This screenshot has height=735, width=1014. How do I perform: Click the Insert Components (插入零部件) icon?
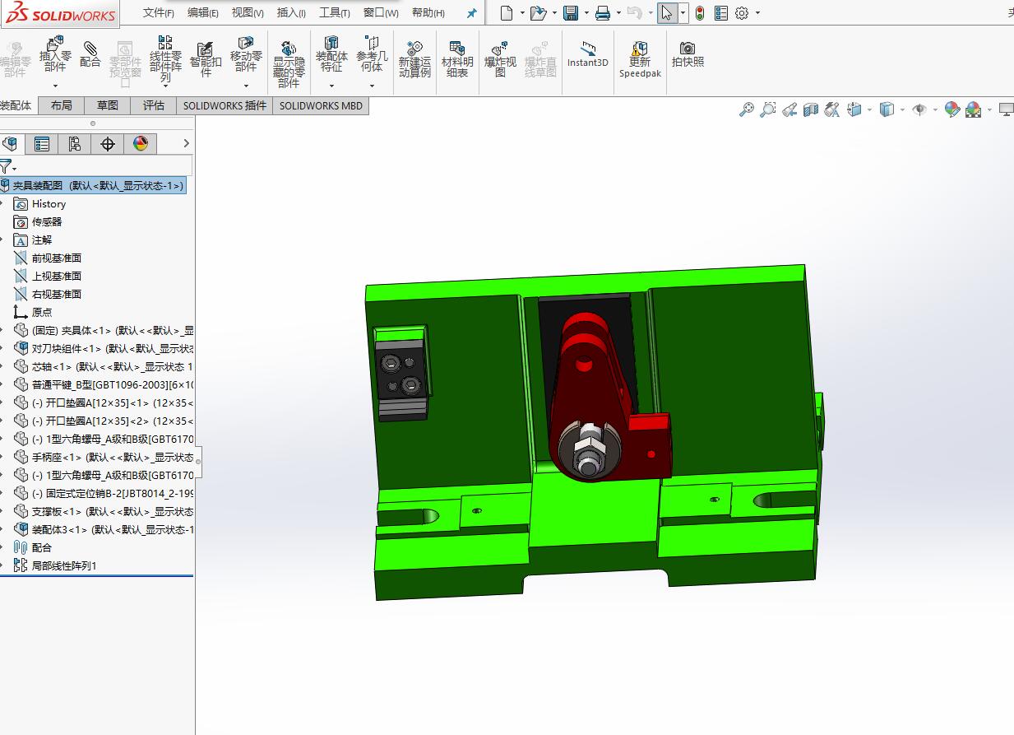pyautogui.click(x=55, y=54)
